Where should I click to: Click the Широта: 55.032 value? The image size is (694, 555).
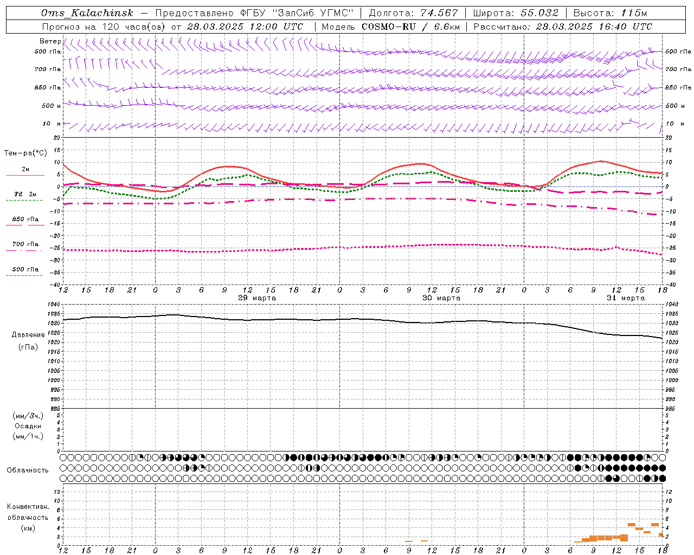[516, 13]
